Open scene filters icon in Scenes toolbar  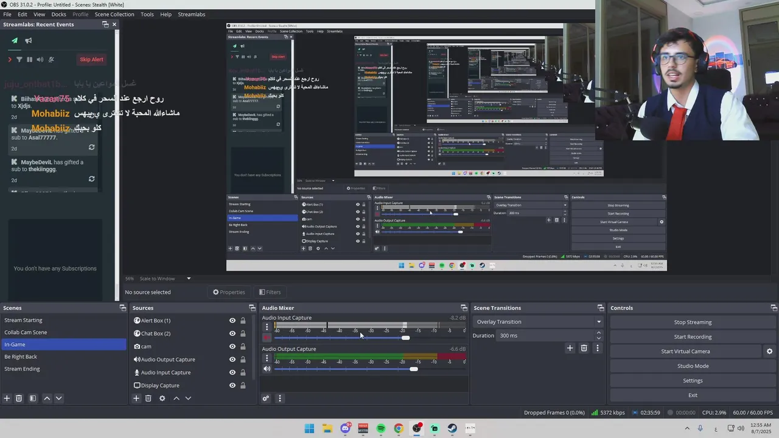pyautogui.click(x=33, y=398)
